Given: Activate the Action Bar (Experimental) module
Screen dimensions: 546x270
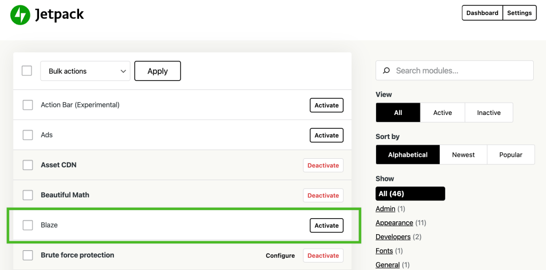Looking at the screenshot, I should click(326, 105).
